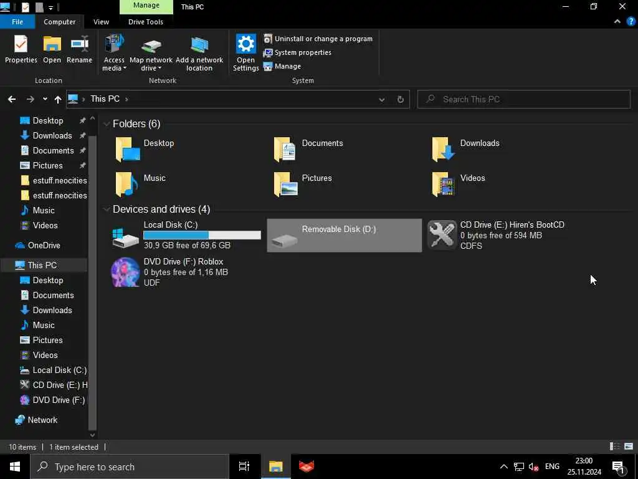
Task: Open the notification center icon
Action: tap(618, 467)
